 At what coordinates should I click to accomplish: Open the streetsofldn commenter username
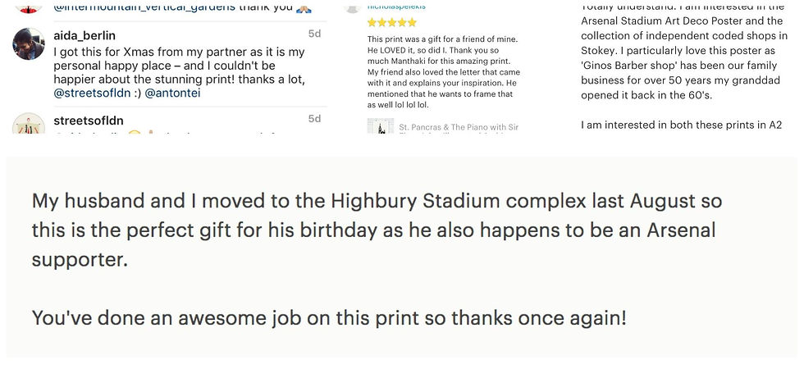pos(90,120)
